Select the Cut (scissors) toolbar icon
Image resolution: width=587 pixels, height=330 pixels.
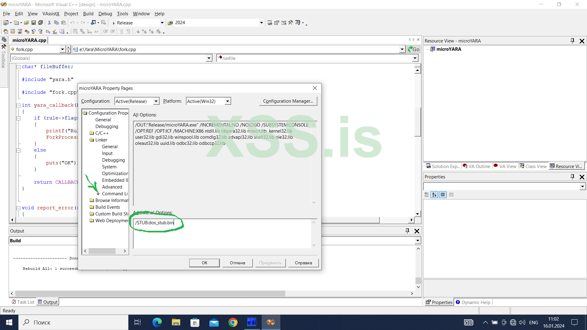click(x=49, y=23)
